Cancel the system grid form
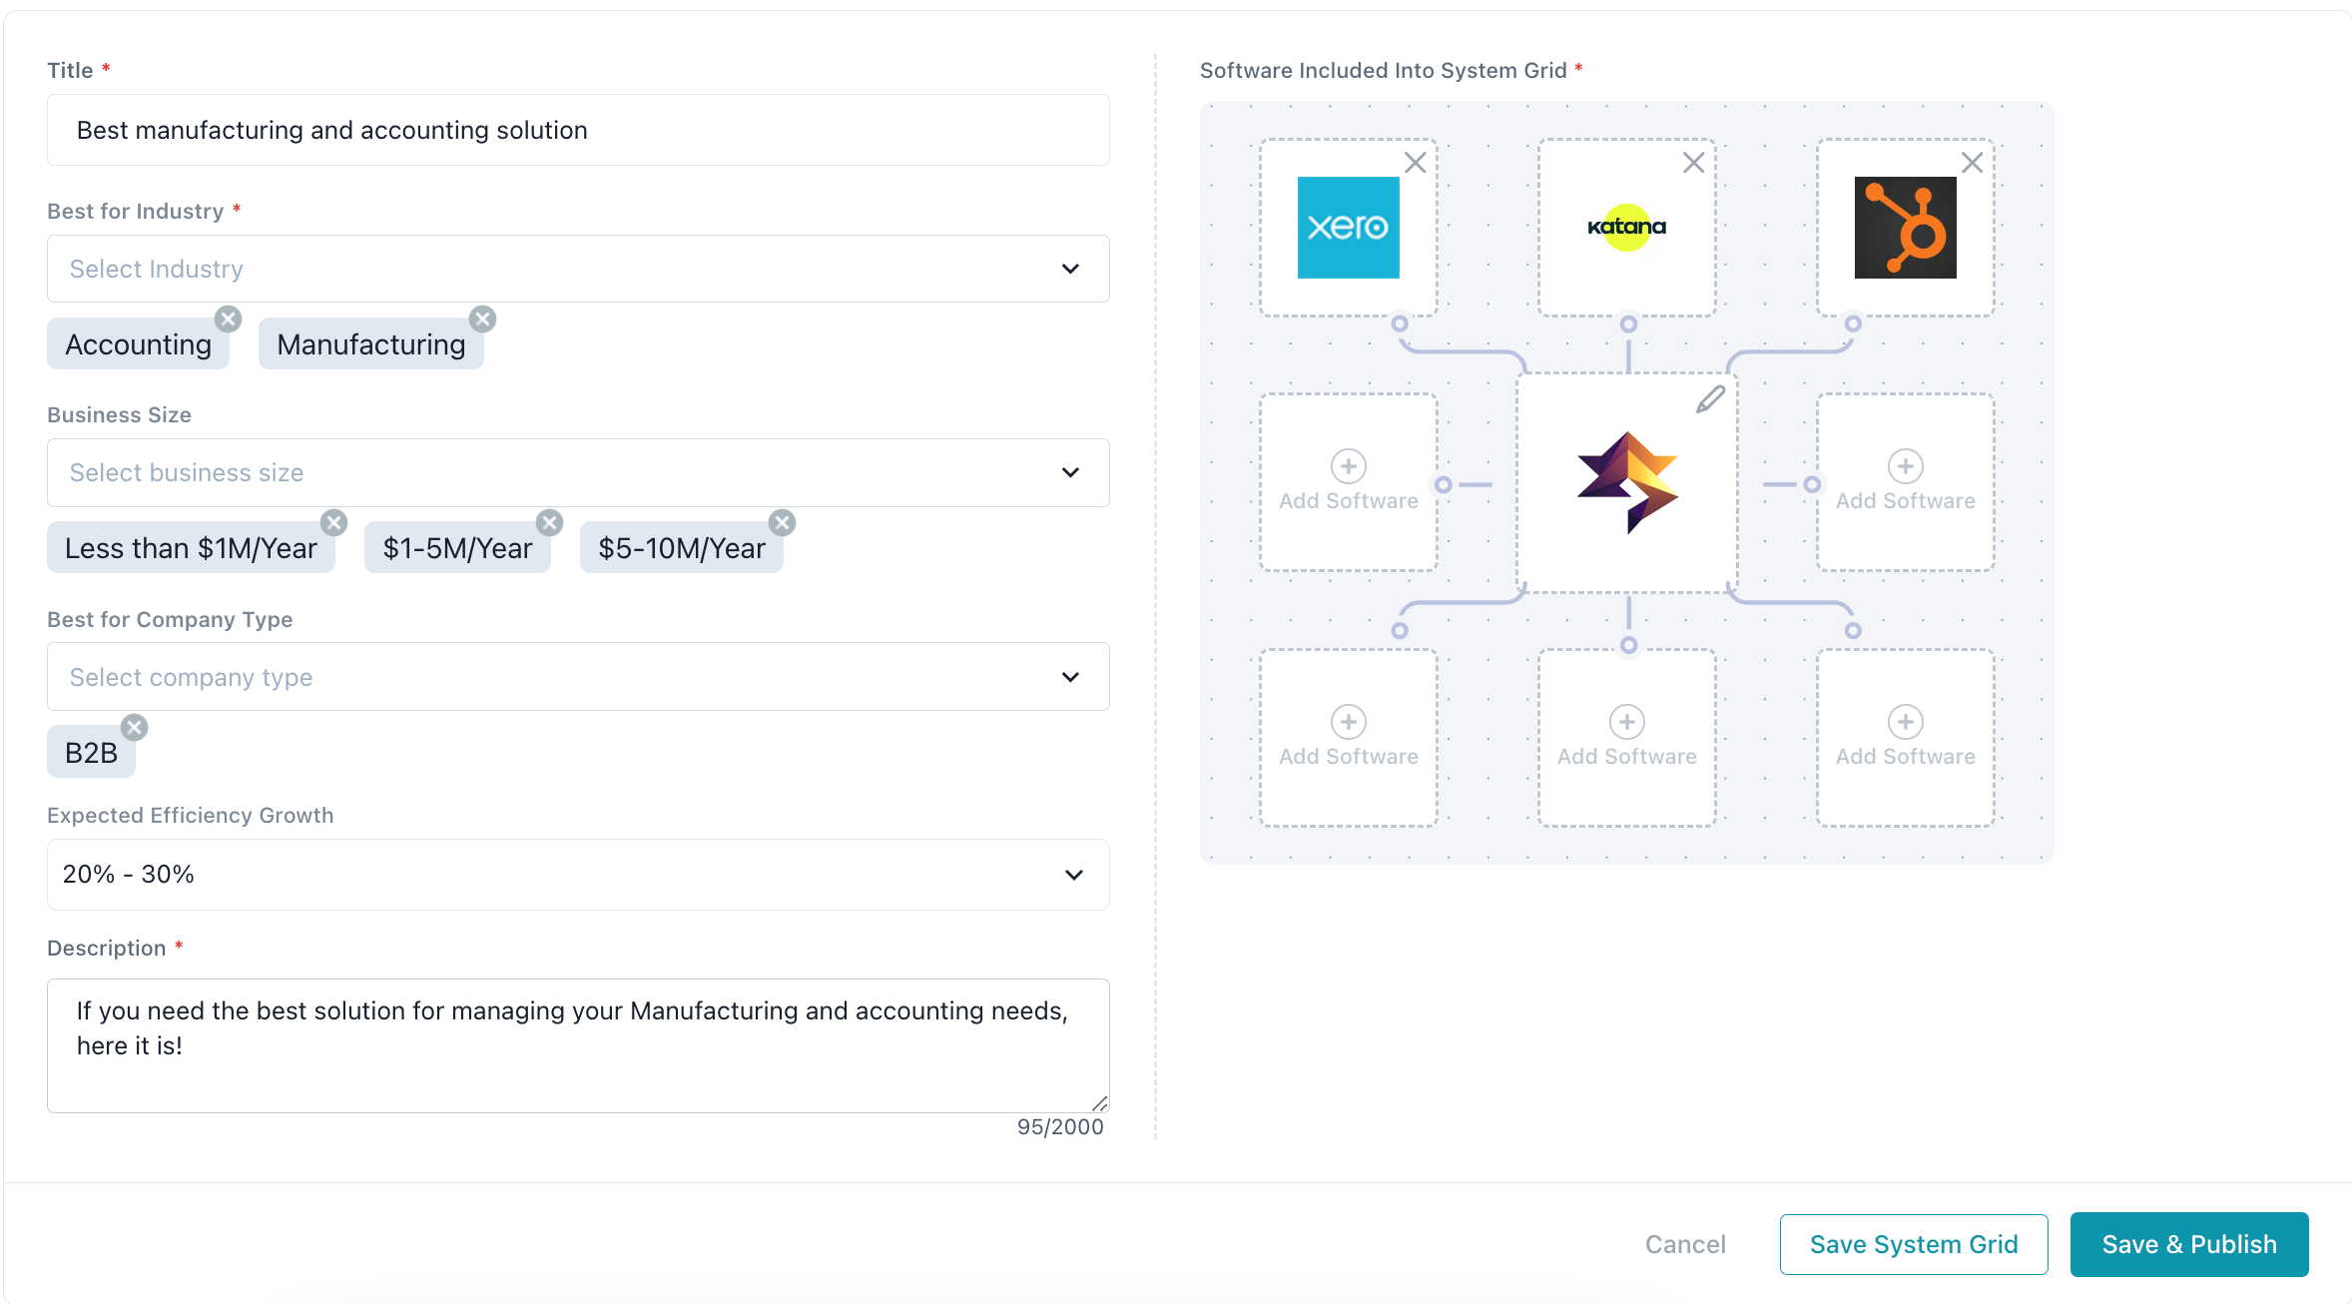 click(1685, 1244)
